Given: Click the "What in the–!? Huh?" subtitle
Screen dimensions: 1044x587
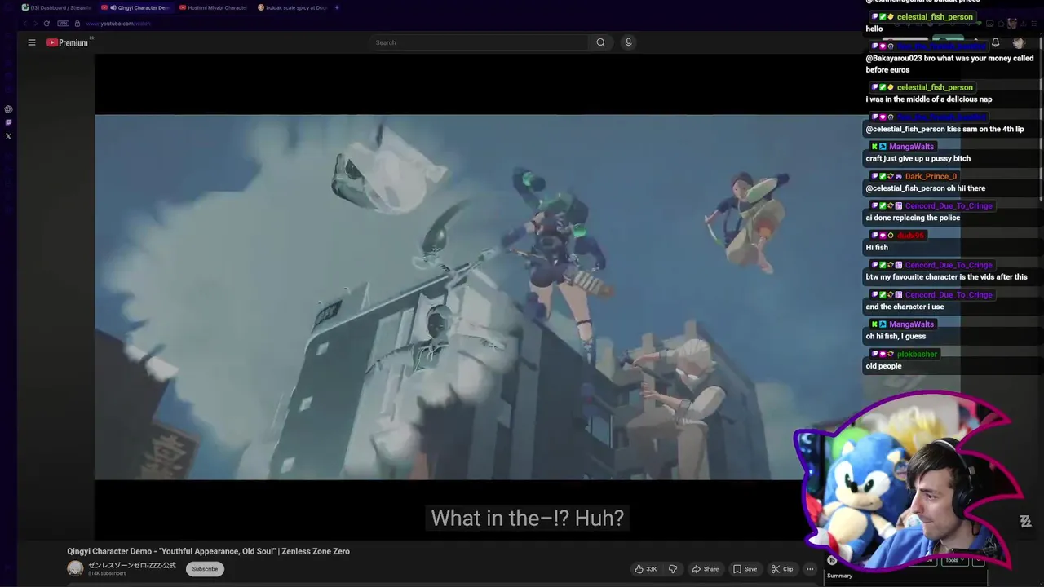Looking at the screenshot, I should pyautogui.click(x=527, y=518).
